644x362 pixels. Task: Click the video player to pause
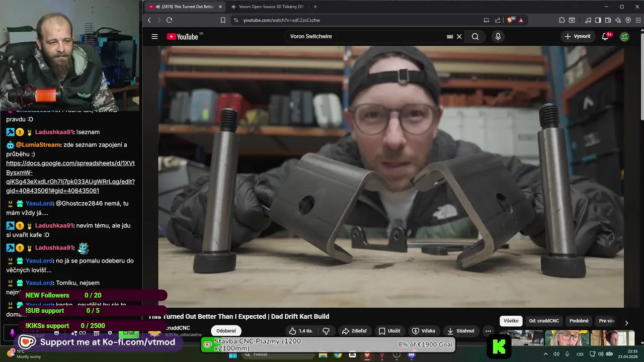tap(391, 176)
